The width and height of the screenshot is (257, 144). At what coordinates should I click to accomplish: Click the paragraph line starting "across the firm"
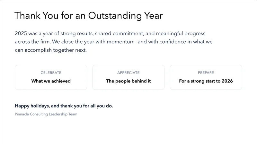[113, 42]
